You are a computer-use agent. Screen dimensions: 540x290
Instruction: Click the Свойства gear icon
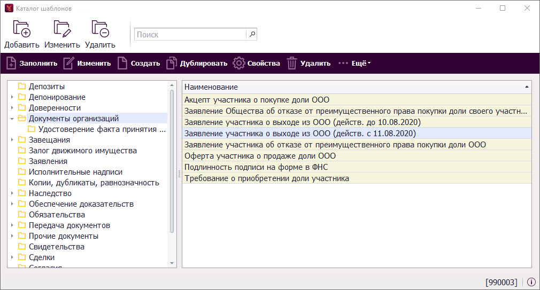click(x=238, y=64)
